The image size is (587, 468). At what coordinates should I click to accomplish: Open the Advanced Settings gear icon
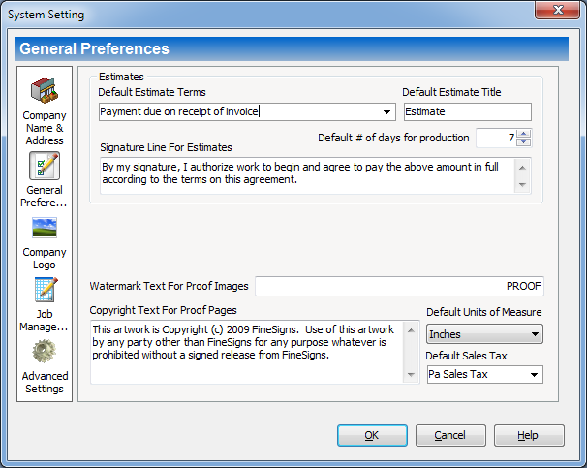(45, 352)
